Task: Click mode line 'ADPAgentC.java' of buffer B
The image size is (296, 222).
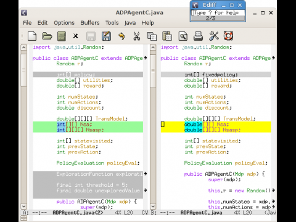Action: (201, 213)
